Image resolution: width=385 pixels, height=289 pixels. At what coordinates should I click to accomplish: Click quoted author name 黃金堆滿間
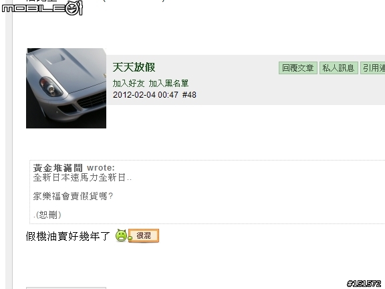[x=58, y=168]
